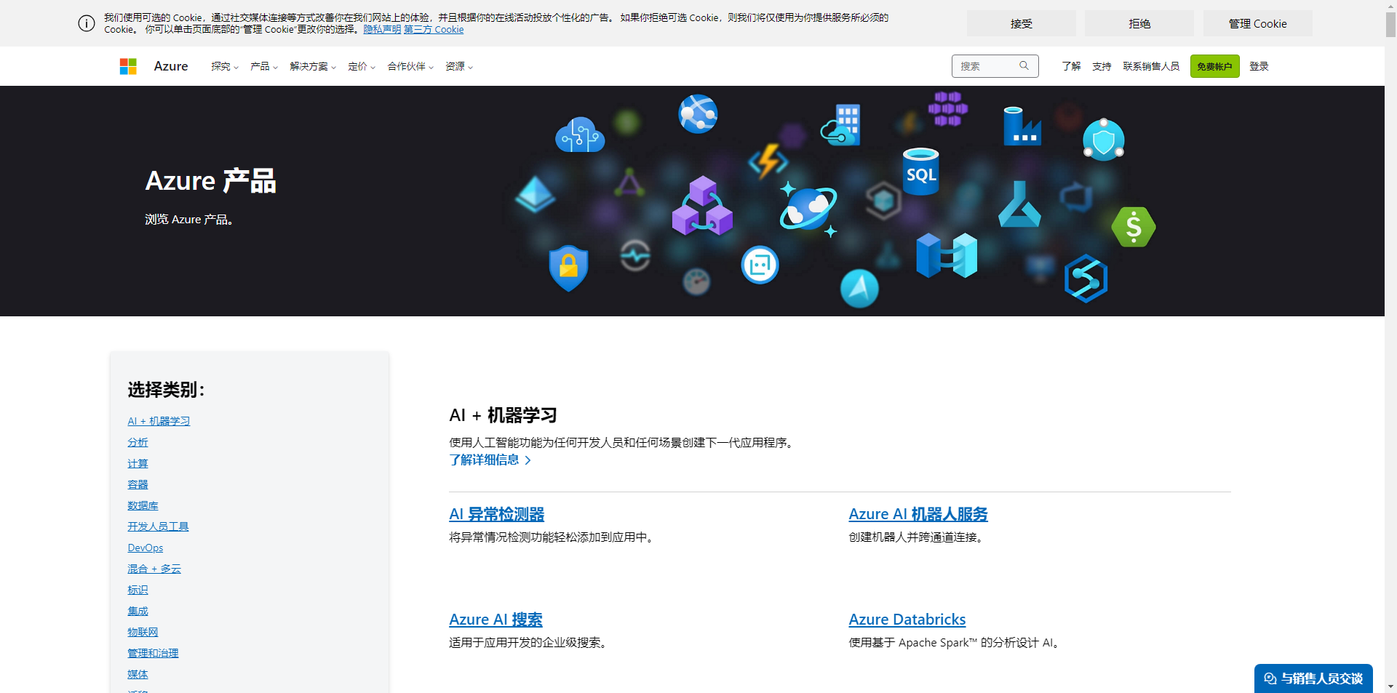The height and width of the screenshot is (693, 1397).
Task: Select 混合 + 多云 category
Action: point(154,569)
